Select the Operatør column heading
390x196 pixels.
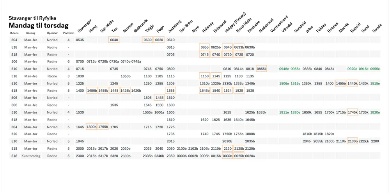pos(52,33)
